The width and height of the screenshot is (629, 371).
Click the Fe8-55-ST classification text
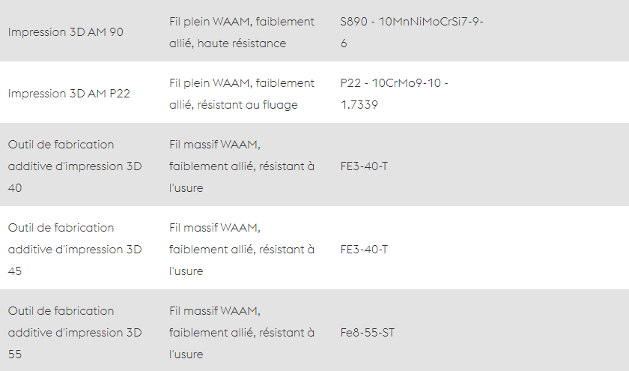[367, 333]
